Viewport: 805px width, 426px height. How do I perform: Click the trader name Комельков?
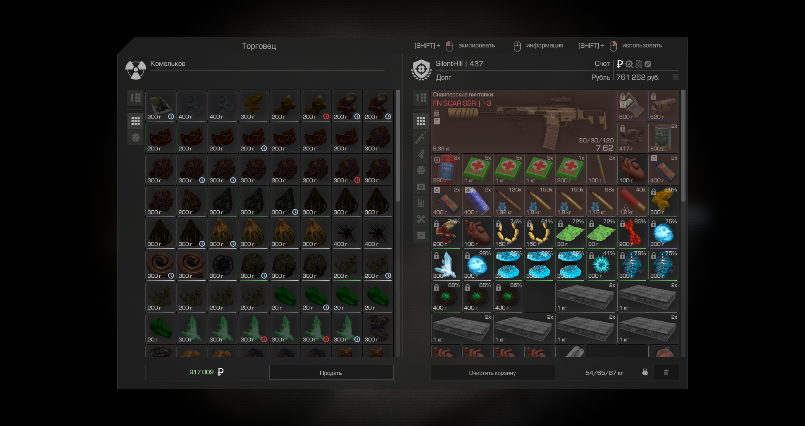coord(168,64)
